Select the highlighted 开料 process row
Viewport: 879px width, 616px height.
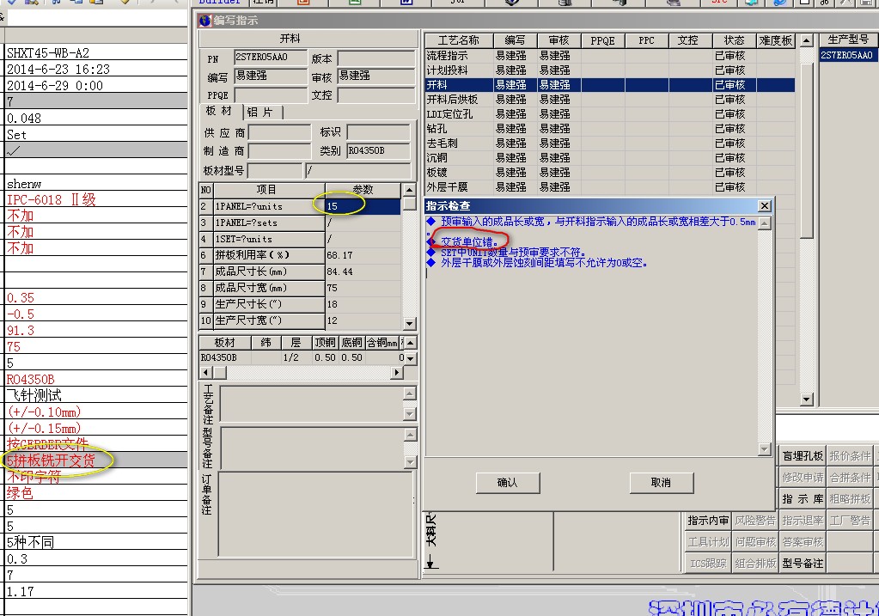pos(610,85)
